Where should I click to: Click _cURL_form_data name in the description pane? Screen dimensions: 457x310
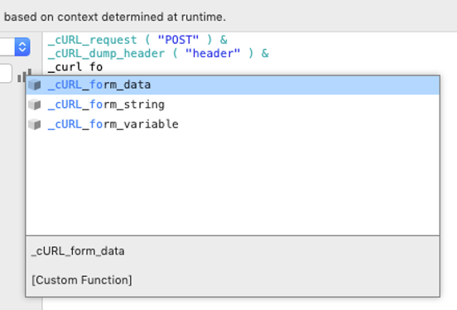click(78, 251)
